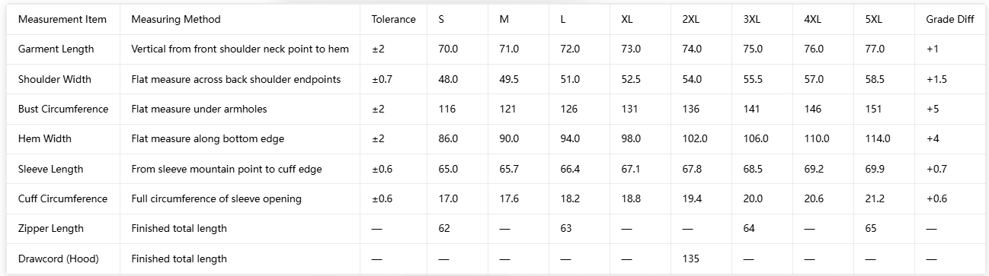Screen dimensions: 989x276
Task: Click the Zipper Length 3XL value 64
Action: [750, 228]
